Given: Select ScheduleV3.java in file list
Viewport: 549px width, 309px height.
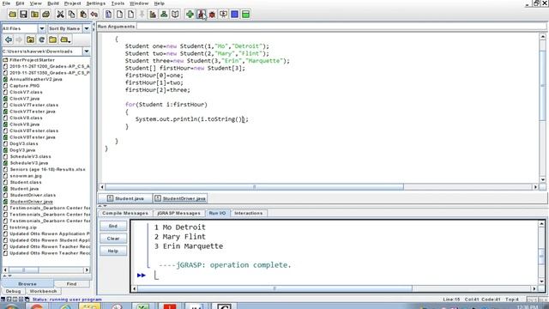Looking at the screenshot, I should 28,163.
